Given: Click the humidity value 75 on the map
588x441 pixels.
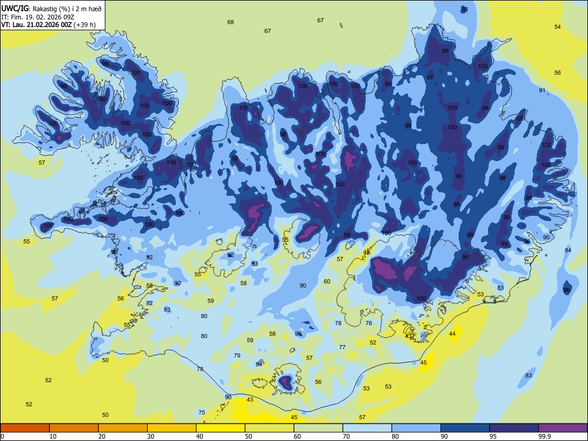Looking at the screenshot, I should pos(202,413).
